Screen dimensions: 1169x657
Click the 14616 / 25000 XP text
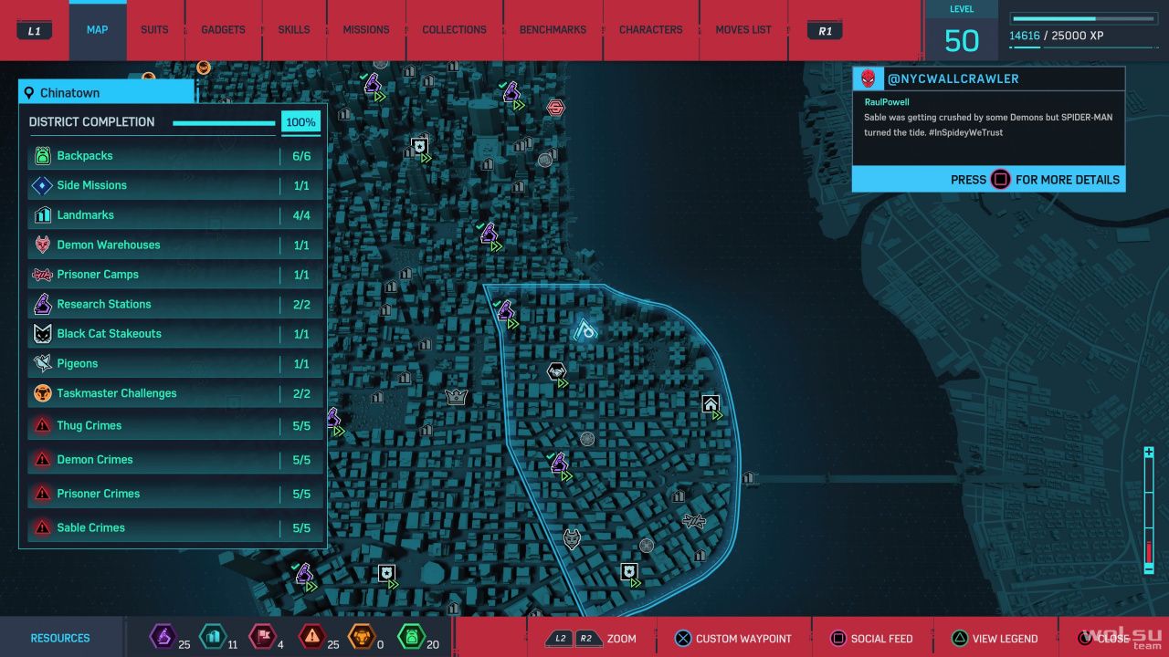click(1057, 37)
